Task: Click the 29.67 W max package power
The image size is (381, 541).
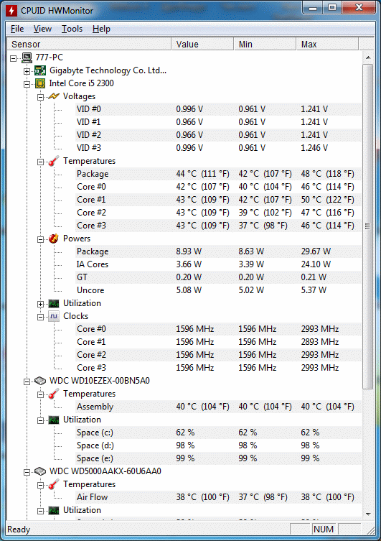Action: pos(316,251)
